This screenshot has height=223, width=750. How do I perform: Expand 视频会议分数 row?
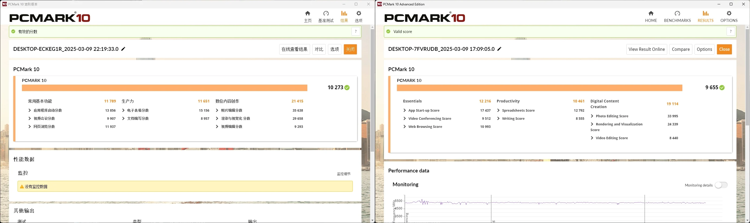click(x=30, y=119)
